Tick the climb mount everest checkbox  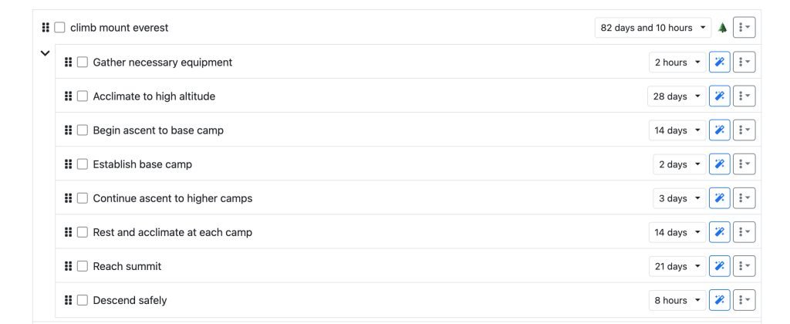pos(59,28)
